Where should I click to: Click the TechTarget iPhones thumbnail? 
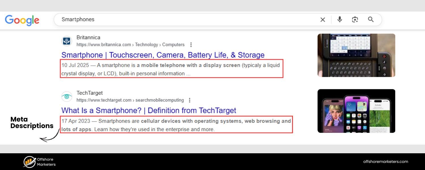[x=356, y=111]
